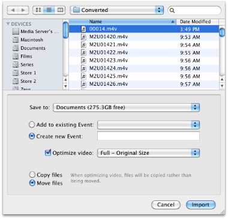Uncheck the Optimize video checkbox
Viewport: 228px width, 219px height.
[48, 152]
